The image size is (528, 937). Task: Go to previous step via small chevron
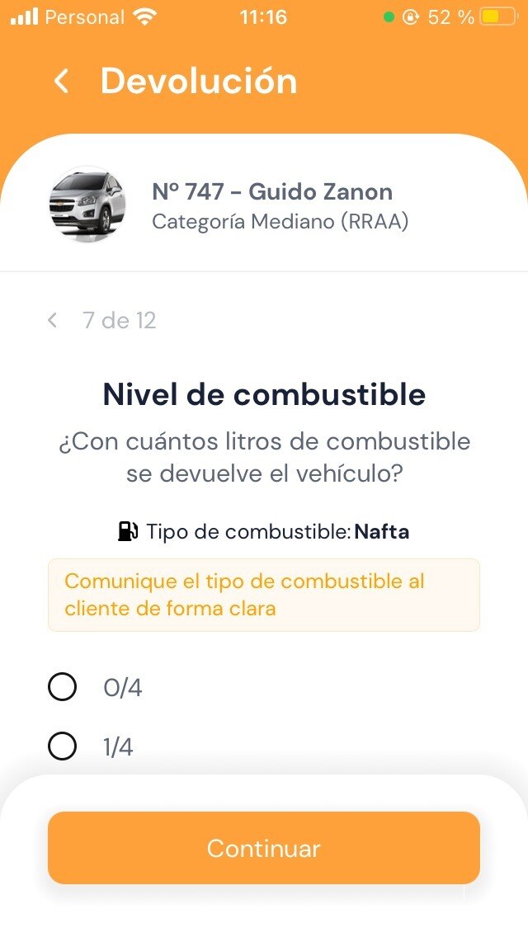click(x=53, y=320)
